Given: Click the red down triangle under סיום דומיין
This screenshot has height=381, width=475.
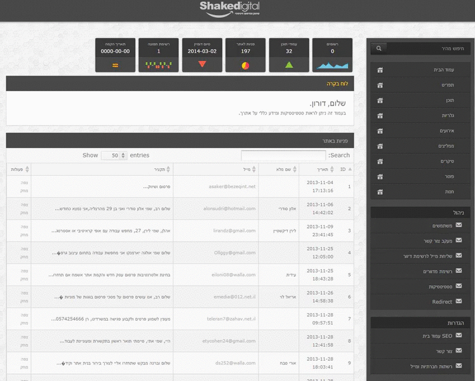Looking at the screenshot, I should tap(202, 64).
